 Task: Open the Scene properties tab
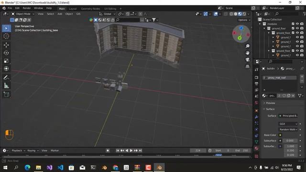point(256,97)
